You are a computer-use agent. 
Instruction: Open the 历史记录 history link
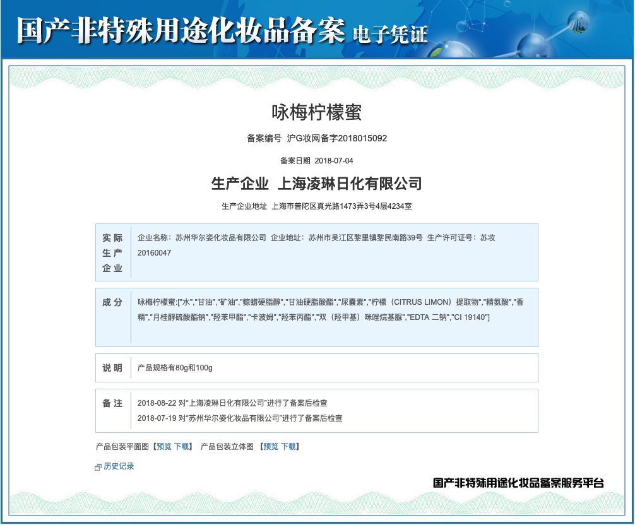(119, 466)
